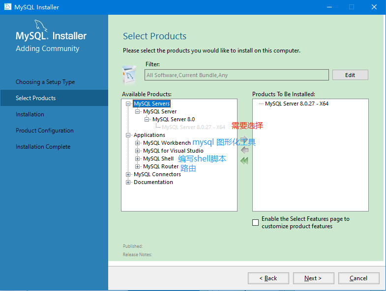Select the Applications tree item

click(x=149, y=135)
